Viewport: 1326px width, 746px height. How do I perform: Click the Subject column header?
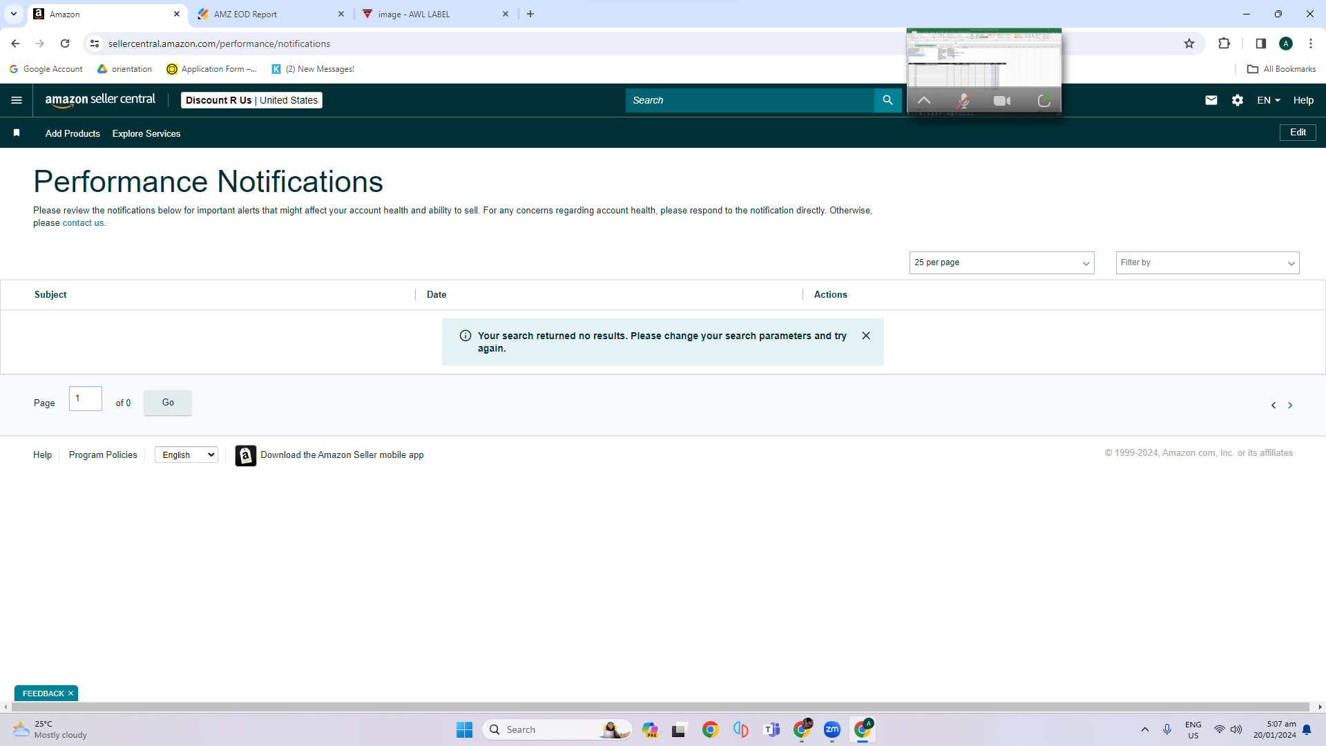pyautogui.click(x=50, y=294)
